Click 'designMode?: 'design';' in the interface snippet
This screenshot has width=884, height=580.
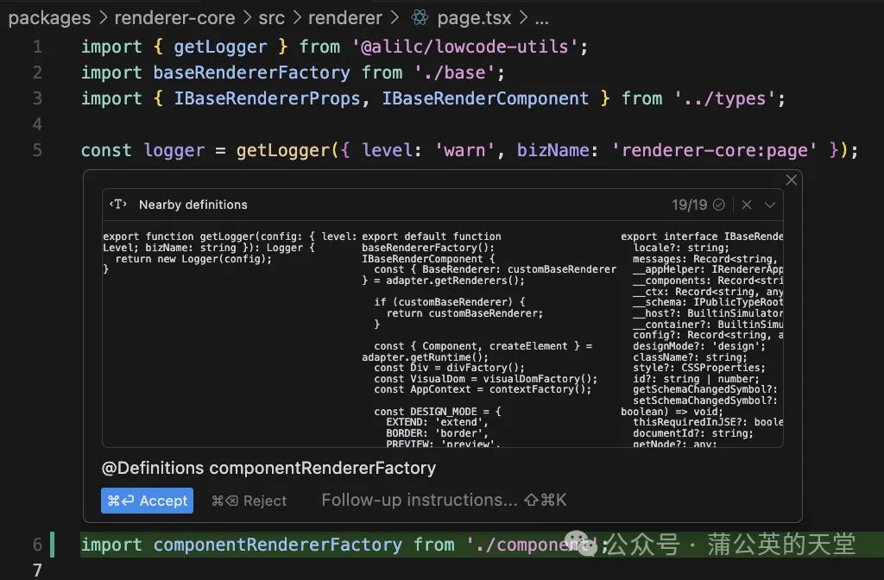point(699,346)
